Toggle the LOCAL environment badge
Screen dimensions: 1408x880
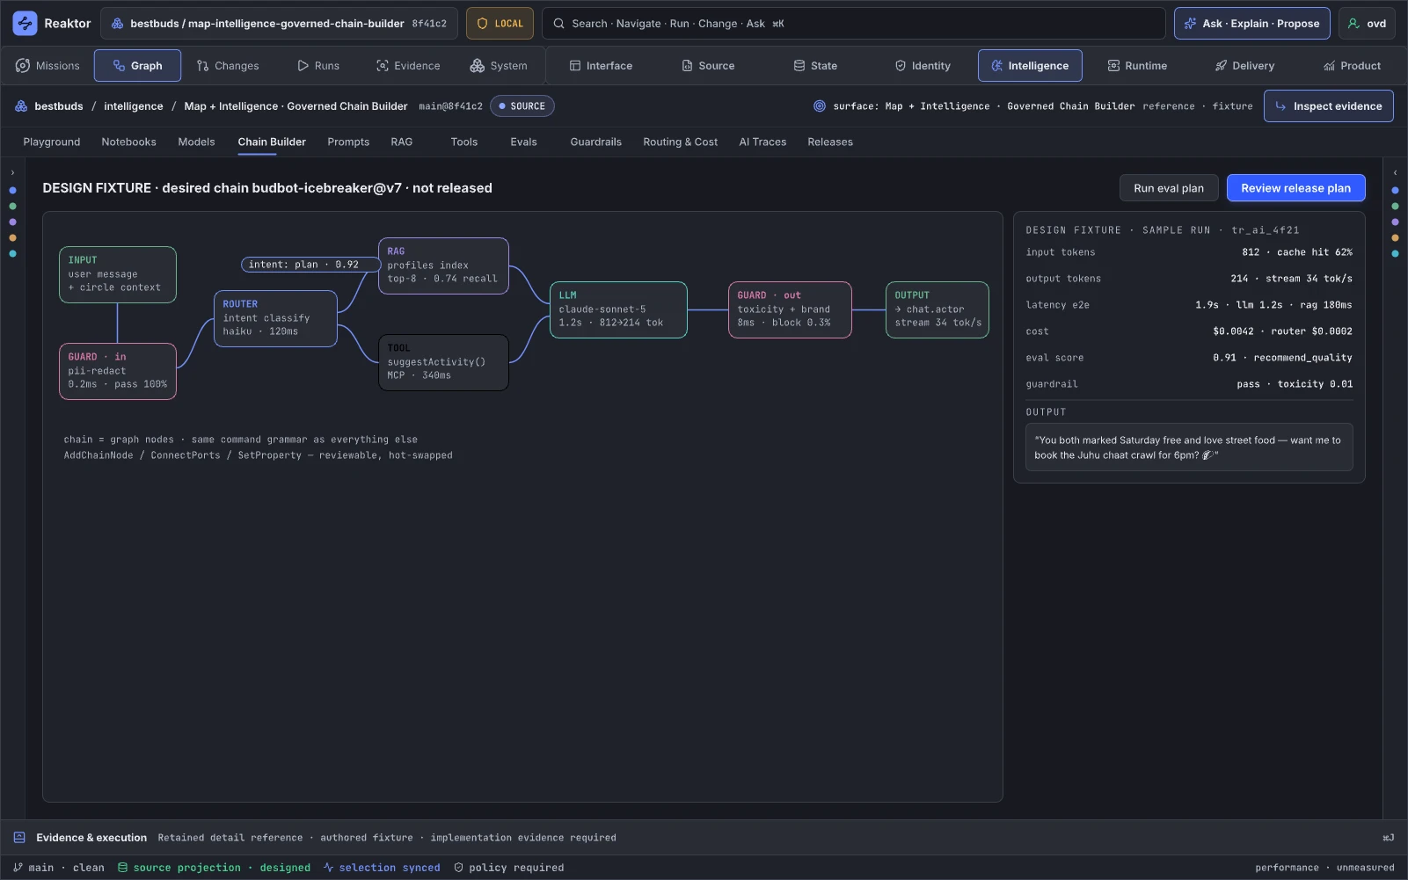pyautogui.click(x=500, y=24)
